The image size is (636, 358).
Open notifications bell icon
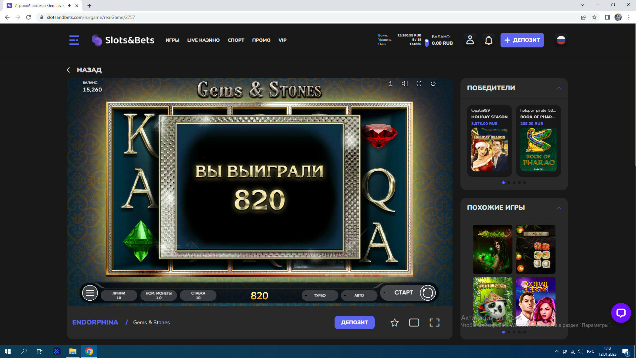point(489,40)
